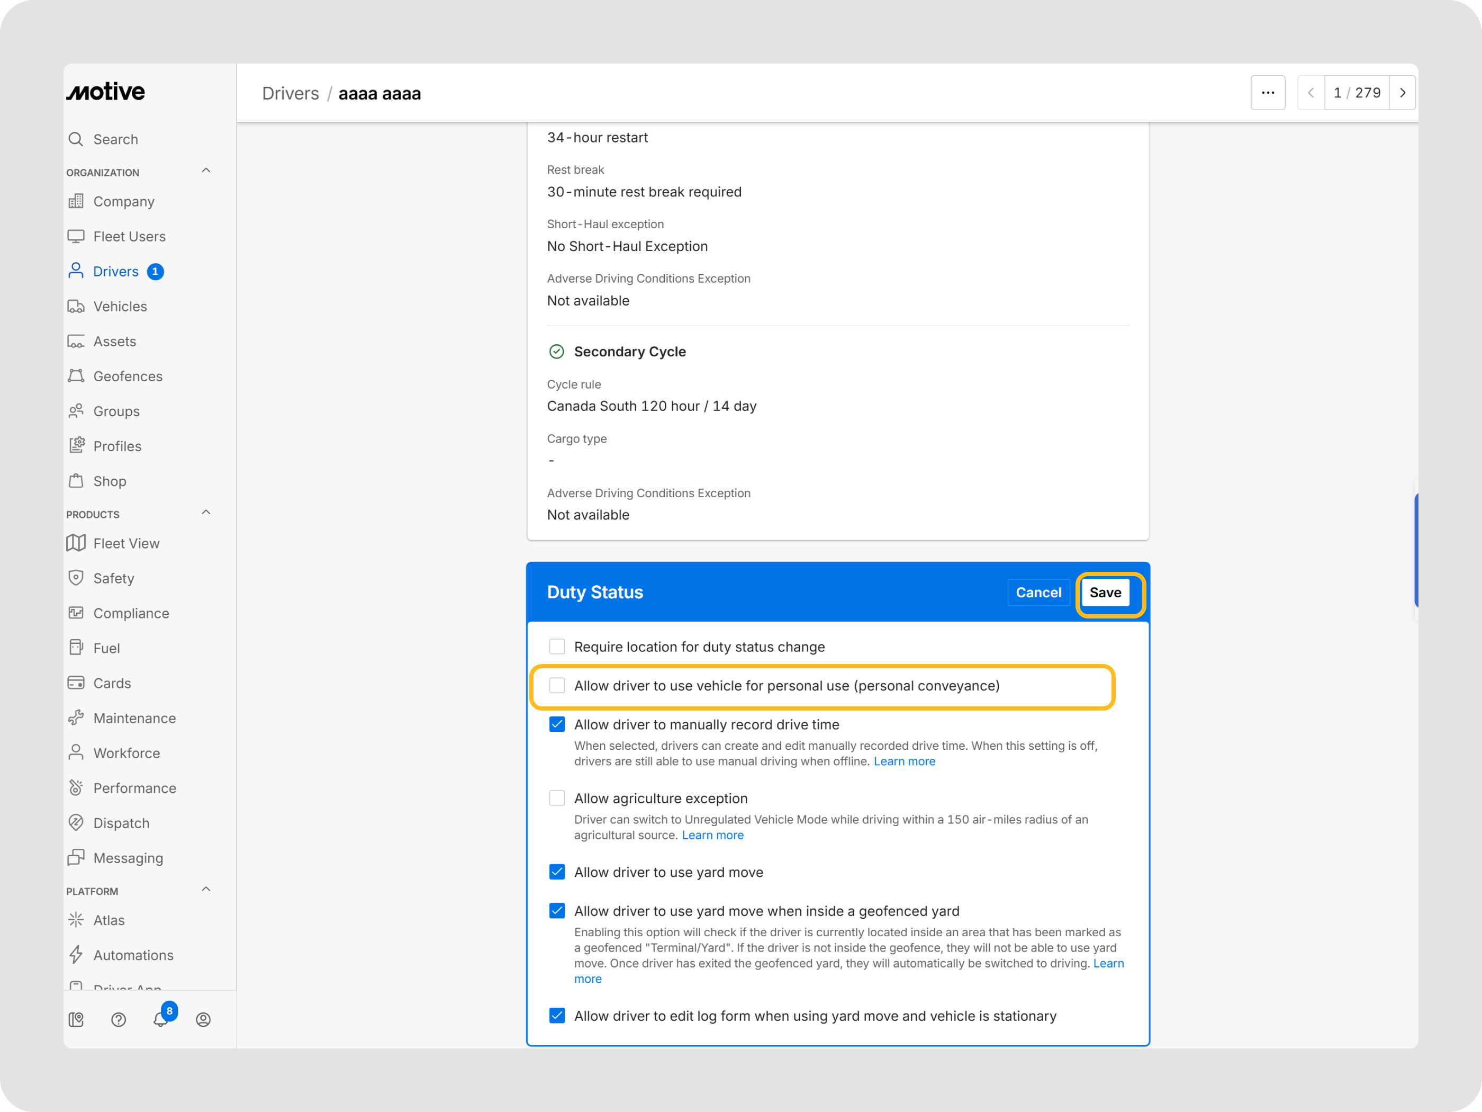Open the three-dot more options menu
This screenshot has height=1112, width=1482.
click(1268, 93)
